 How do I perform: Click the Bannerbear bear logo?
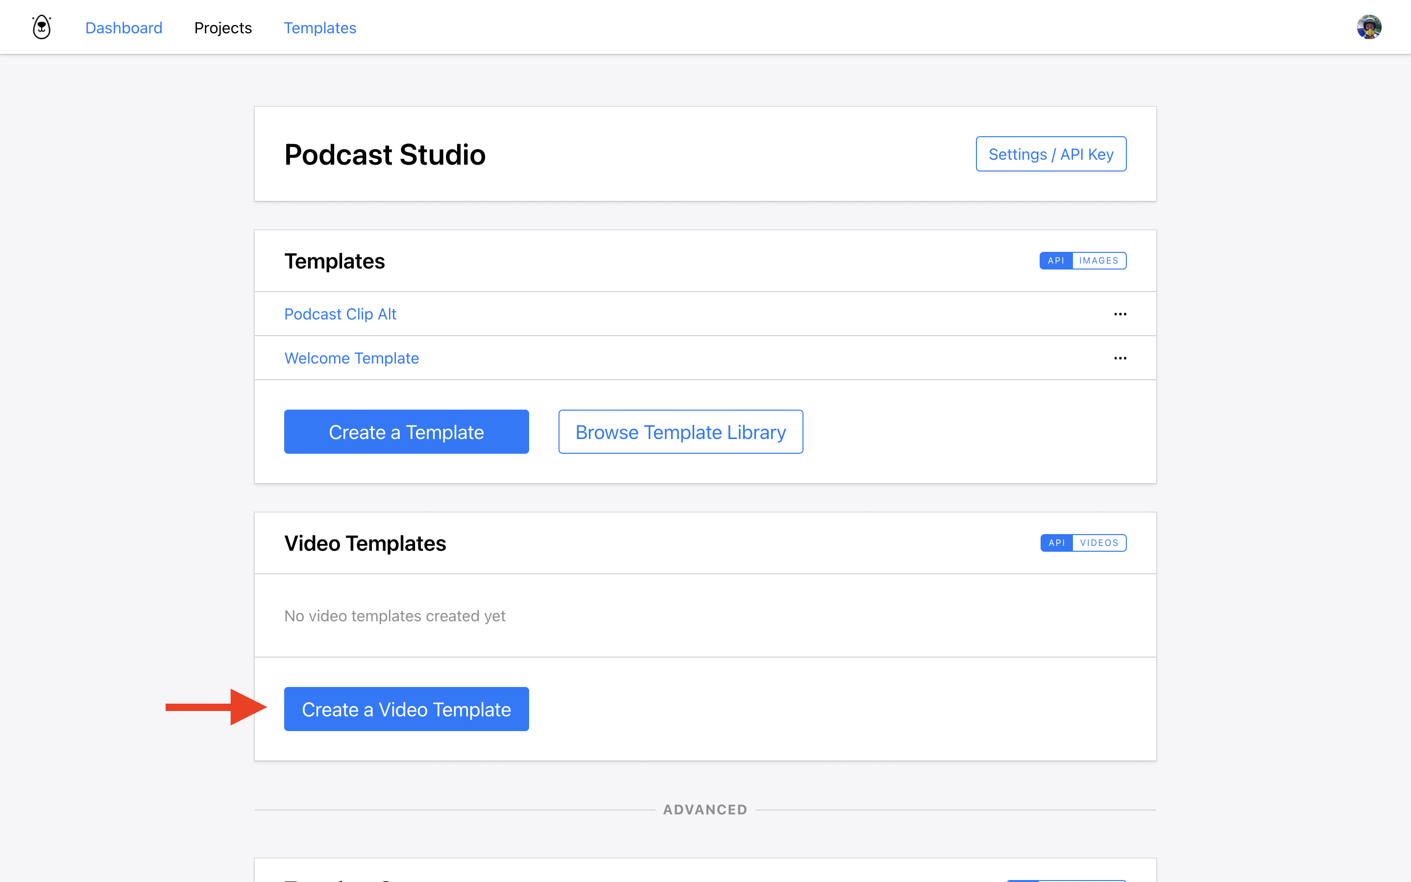(41, 27)
